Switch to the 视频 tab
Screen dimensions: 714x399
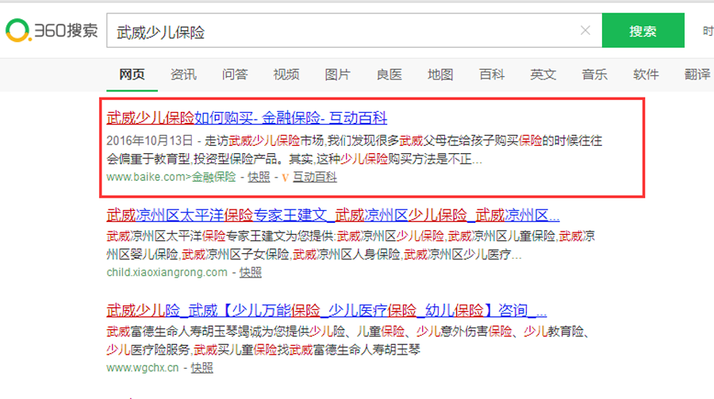[286, 75]
